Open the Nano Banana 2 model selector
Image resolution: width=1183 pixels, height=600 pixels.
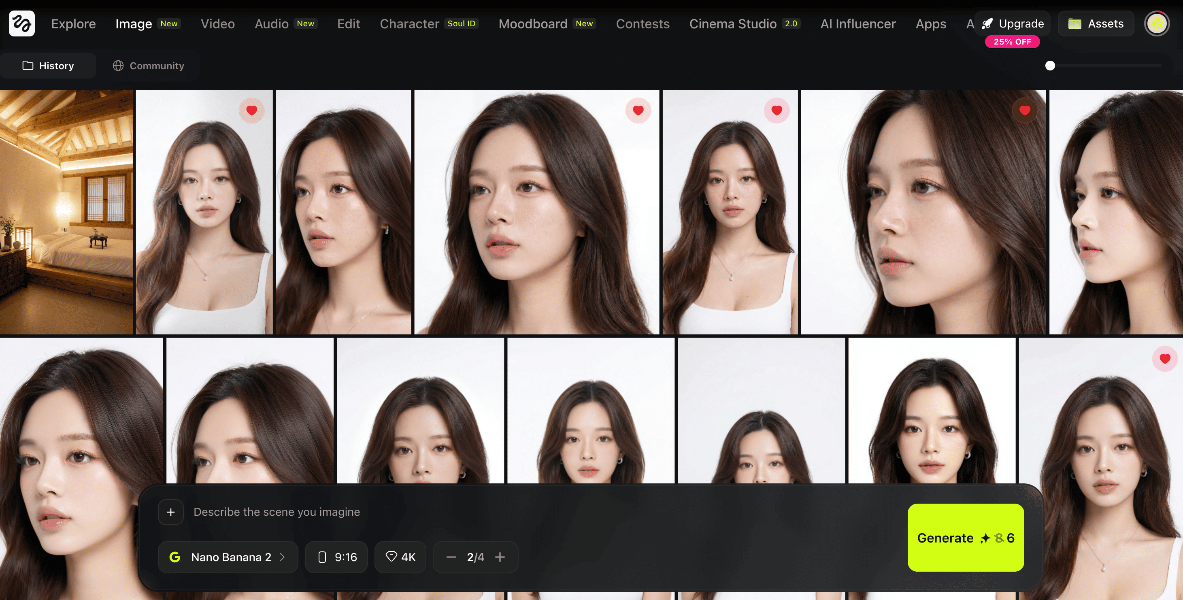[x=228, y=557]
